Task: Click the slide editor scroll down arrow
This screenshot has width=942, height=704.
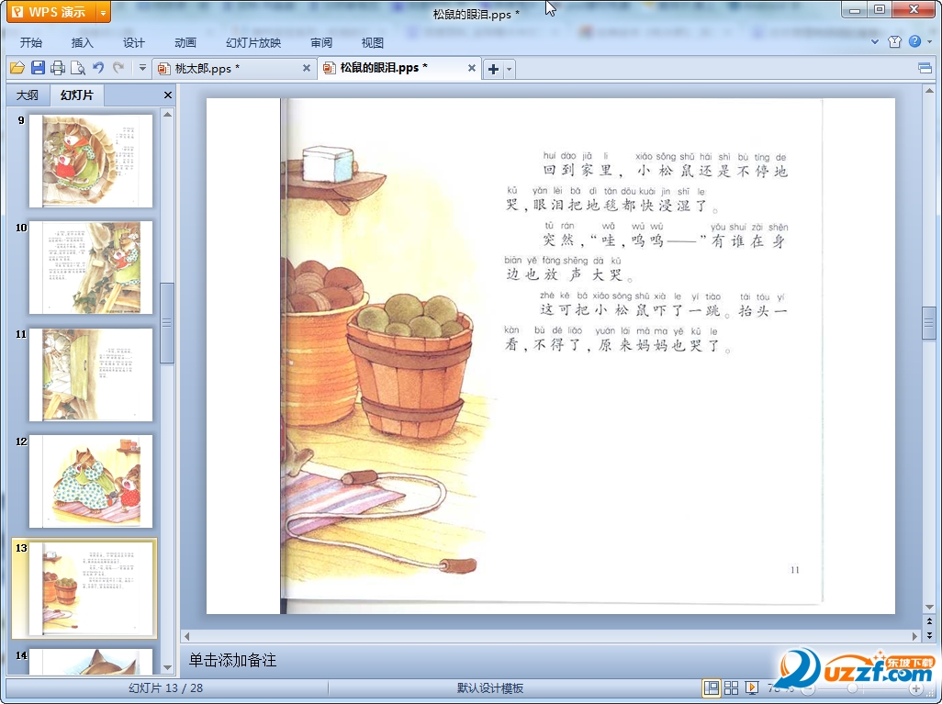Action: [x=929, y=608]
